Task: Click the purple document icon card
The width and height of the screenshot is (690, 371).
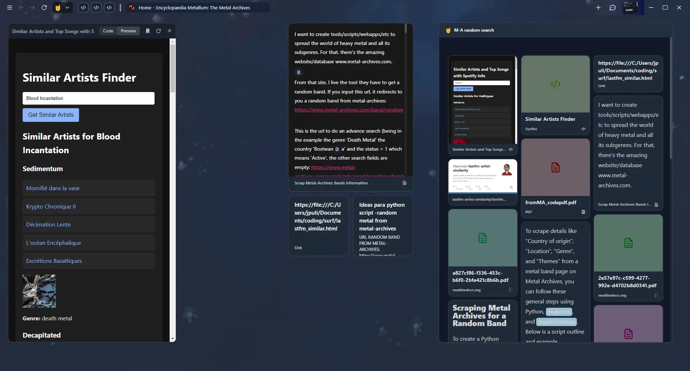Action: click(628, 334)
